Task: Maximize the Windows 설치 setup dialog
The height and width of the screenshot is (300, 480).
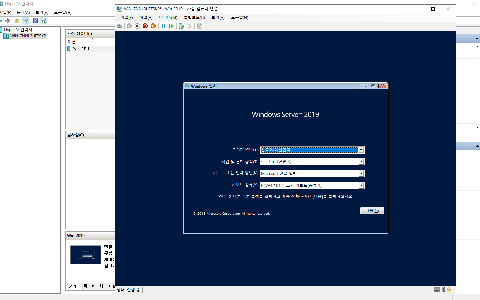Action: click(x=373, y=86)
